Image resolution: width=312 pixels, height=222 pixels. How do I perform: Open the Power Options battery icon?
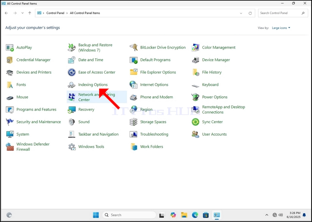point(195,97)
